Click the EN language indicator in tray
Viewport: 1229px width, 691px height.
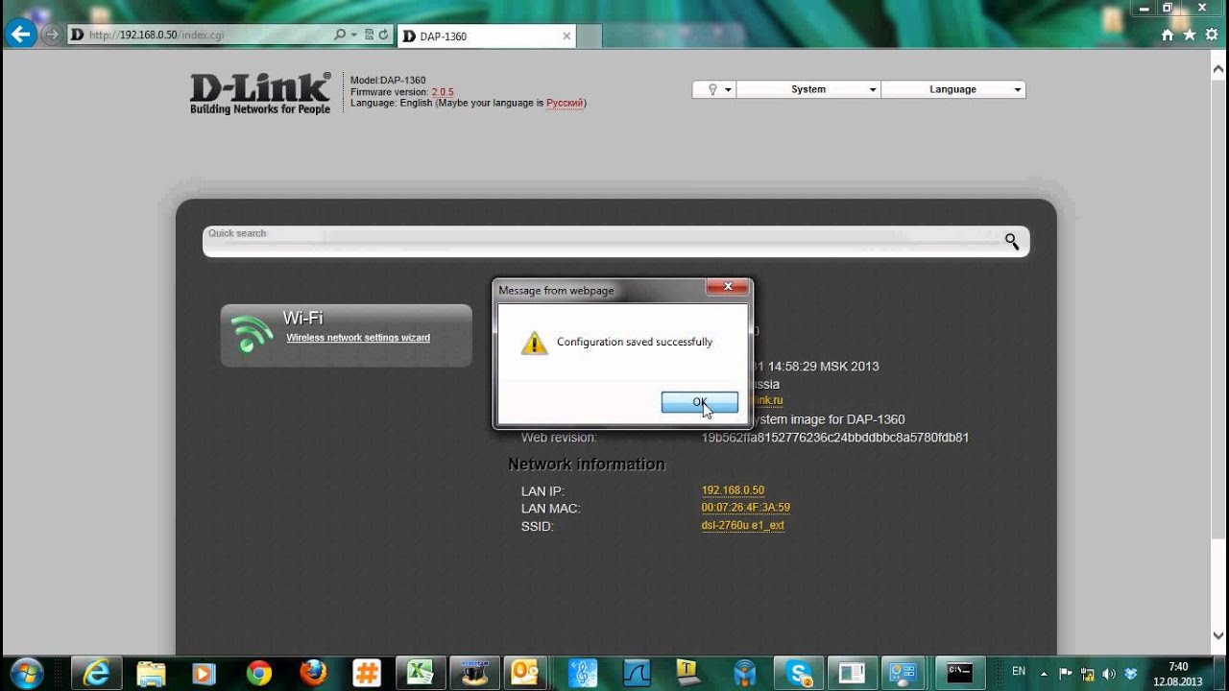point(1019,672)
